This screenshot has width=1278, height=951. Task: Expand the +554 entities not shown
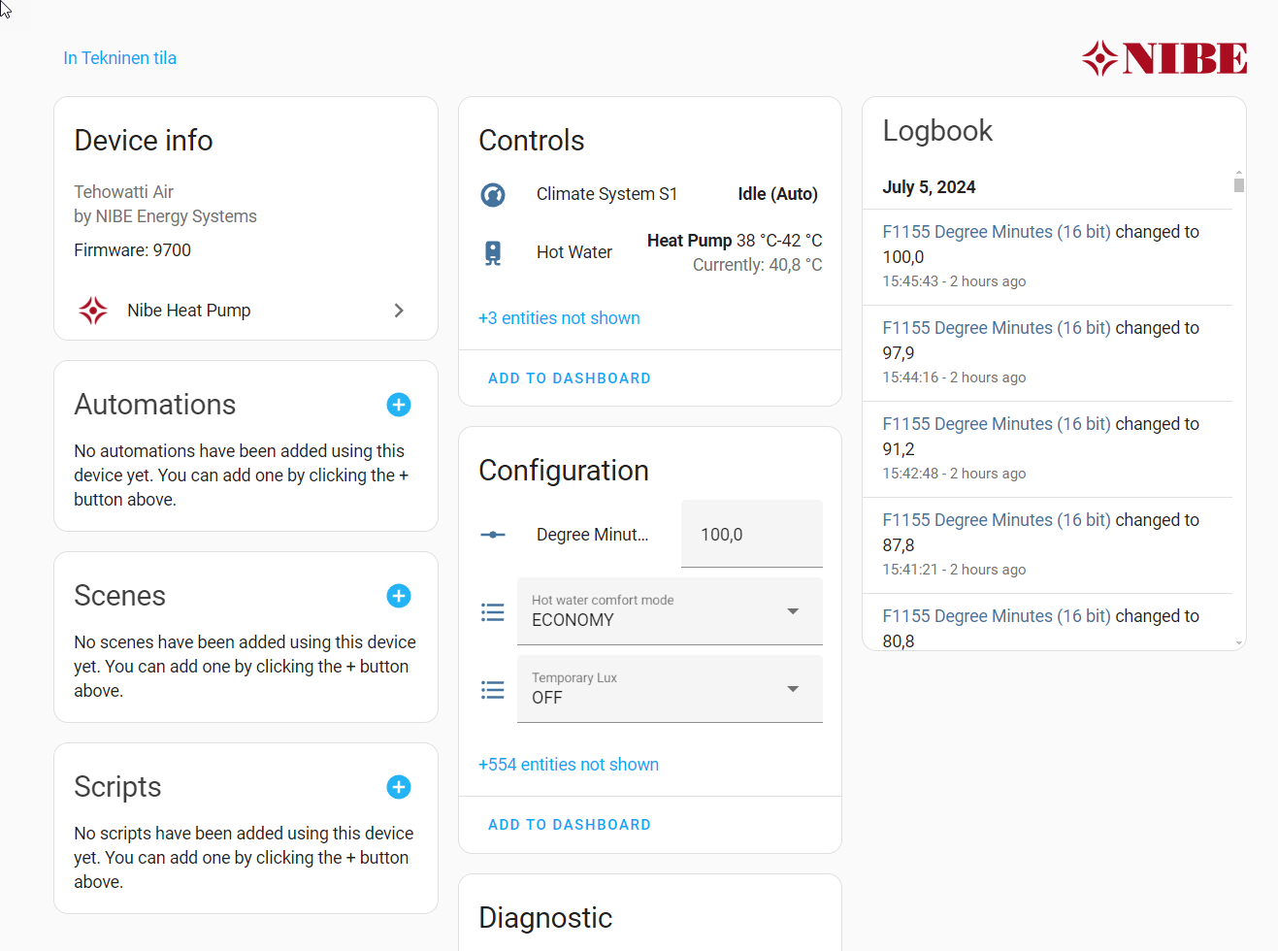coord(568,765)
